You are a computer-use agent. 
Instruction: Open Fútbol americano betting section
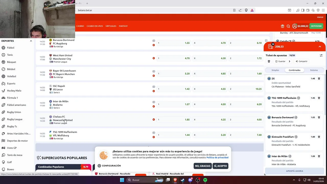tap(16, 105)
